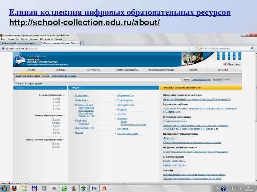This screenshot has height=192, width=257.
Task: Open the Литература subject link
Action: click(81, 100)
